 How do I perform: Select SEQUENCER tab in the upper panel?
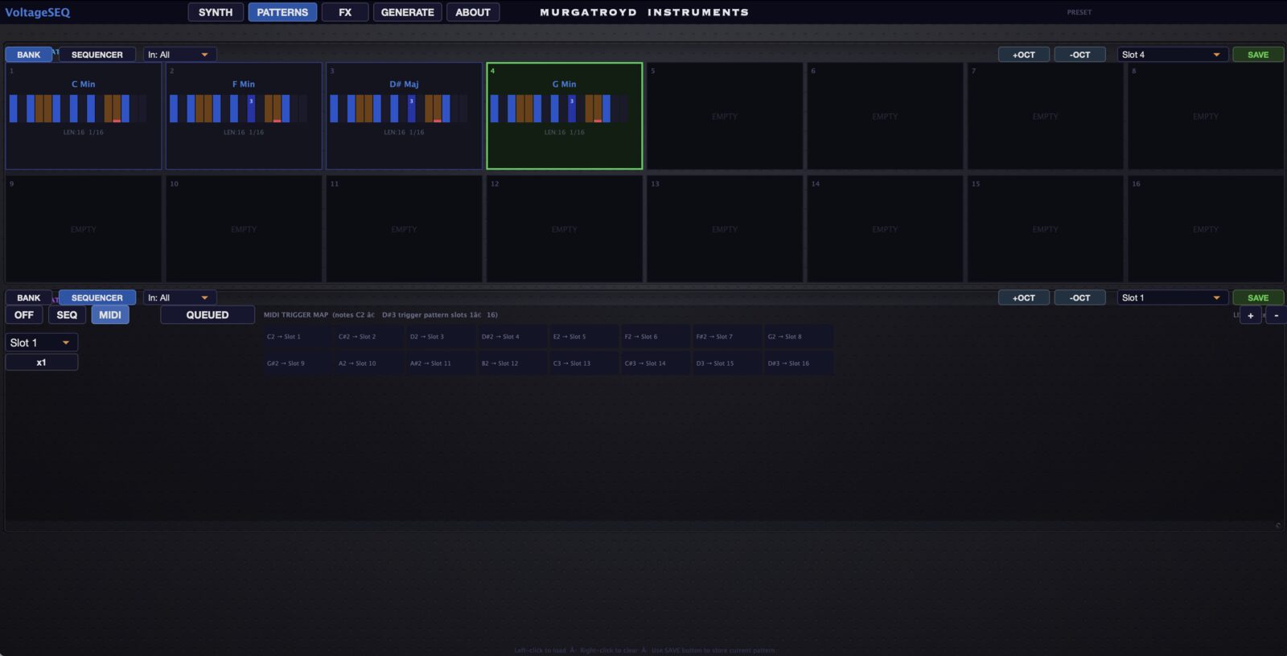[x=97, y=55]
